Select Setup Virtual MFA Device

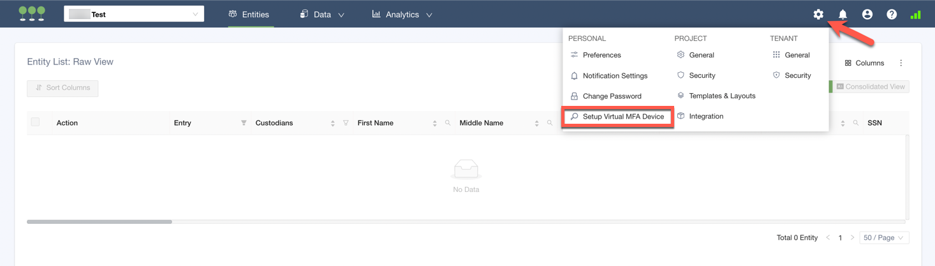tap(622, 117)
